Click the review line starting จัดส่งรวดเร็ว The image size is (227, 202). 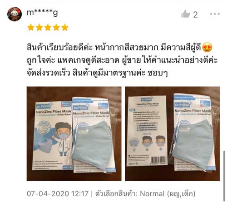97,73
